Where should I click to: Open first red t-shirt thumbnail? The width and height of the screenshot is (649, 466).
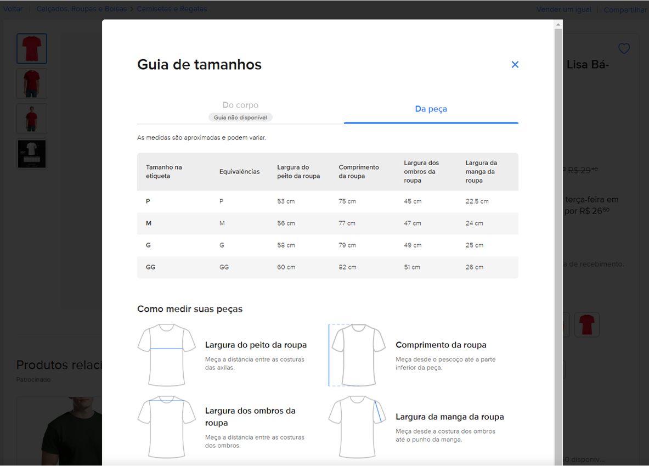pos(32,48)
